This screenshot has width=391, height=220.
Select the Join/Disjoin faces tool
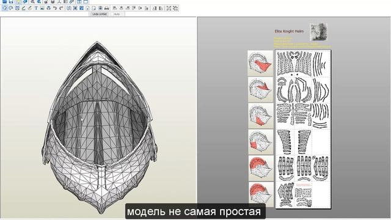click(17, 8)
